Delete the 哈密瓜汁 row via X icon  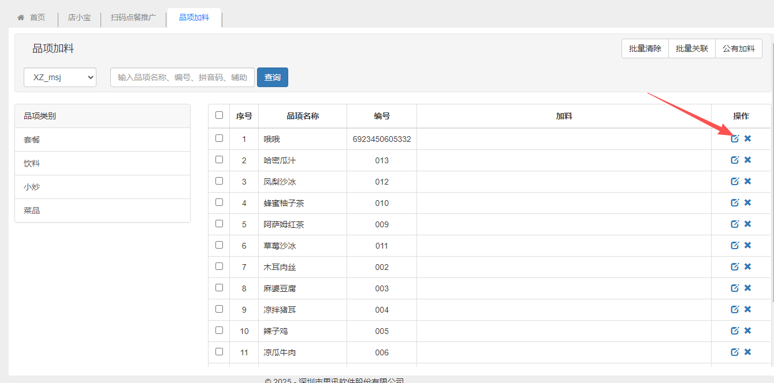[747, 160]
